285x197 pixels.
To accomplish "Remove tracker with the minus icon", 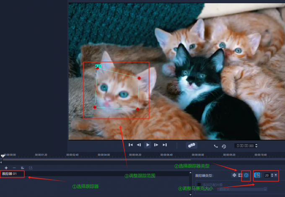I will click(x=14, y=168).
